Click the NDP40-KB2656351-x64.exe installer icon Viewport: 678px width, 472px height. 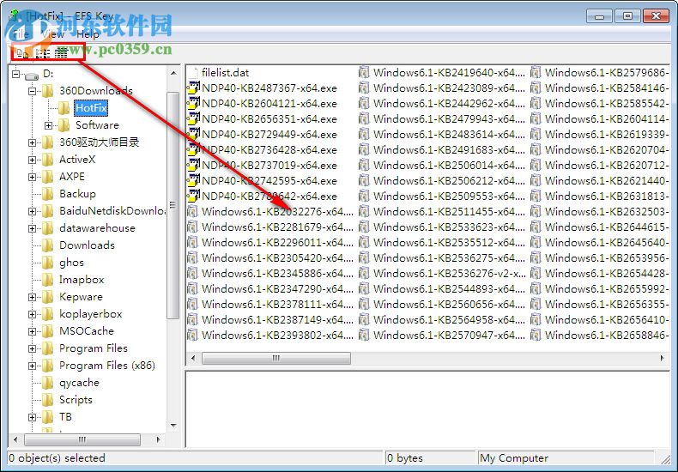(193, 119)
